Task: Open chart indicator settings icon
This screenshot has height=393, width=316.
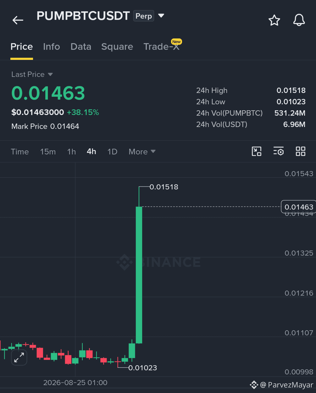Action: (x=279, y=151)
